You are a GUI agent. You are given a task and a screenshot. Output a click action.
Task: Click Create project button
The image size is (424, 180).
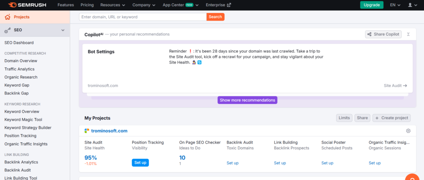pyautogui.click(x=392, y=118)
